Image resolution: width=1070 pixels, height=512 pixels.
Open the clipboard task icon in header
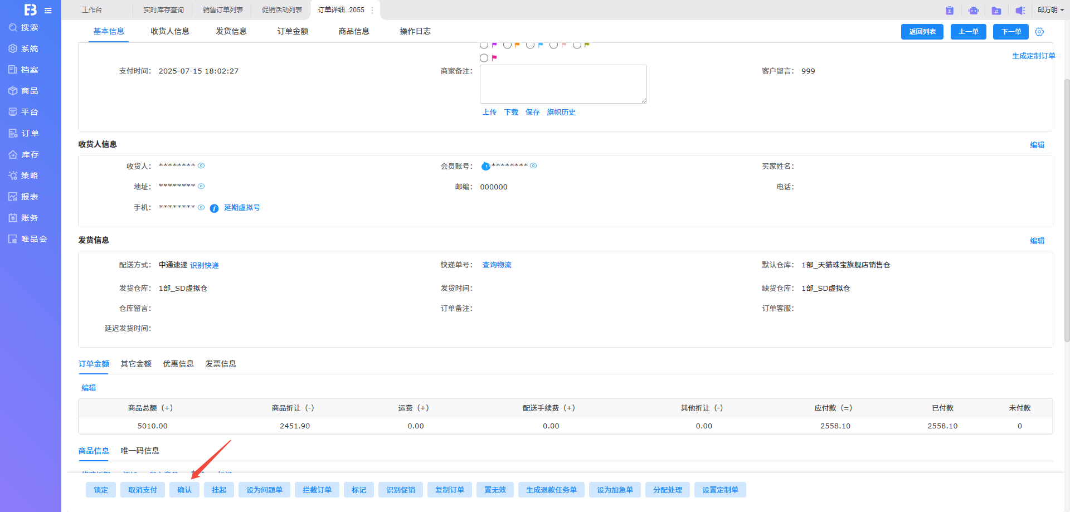(950, 11)
